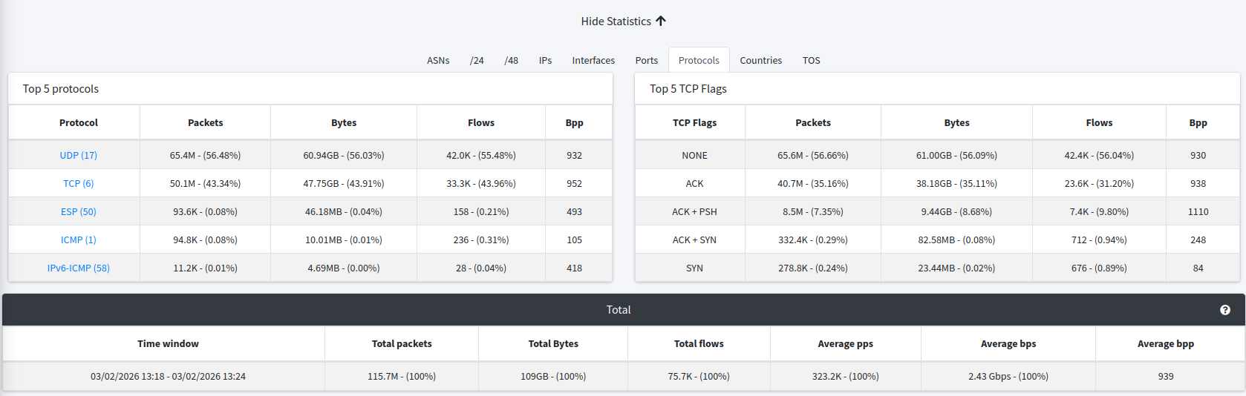Image resolution: width=1246 pixels, height=396 pixels.
Task: Click Packets header in Top 5 protocols table
Action: click(206, 123)
